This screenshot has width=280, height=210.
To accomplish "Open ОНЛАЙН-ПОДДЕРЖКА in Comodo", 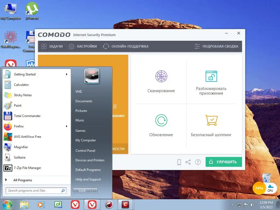I will pyautogui.click(x=126, y=46).
